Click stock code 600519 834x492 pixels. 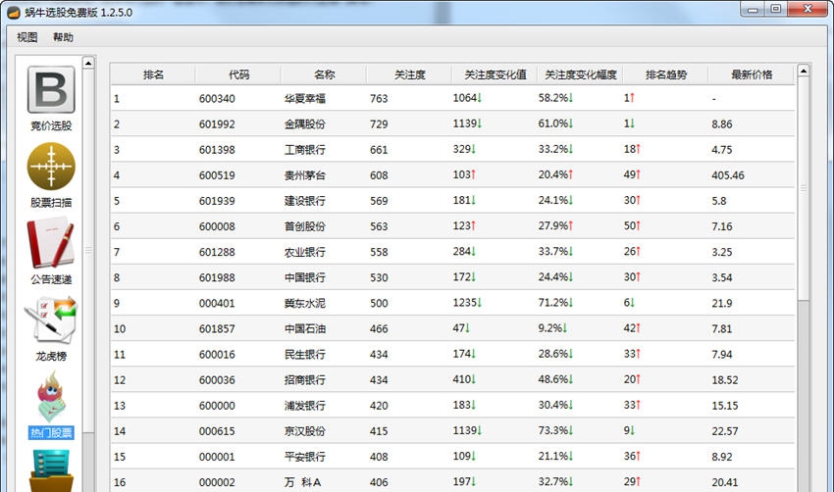point(217,174)
